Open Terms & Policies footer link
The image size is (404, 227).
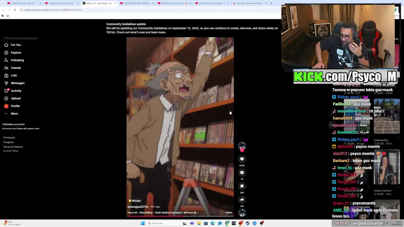[x=13, y=147]
